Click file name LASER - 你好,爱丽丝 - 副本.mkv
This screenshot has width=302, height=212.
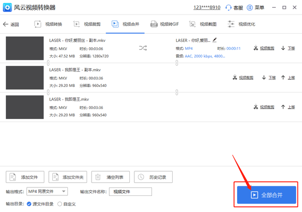[x=77, y=40]
